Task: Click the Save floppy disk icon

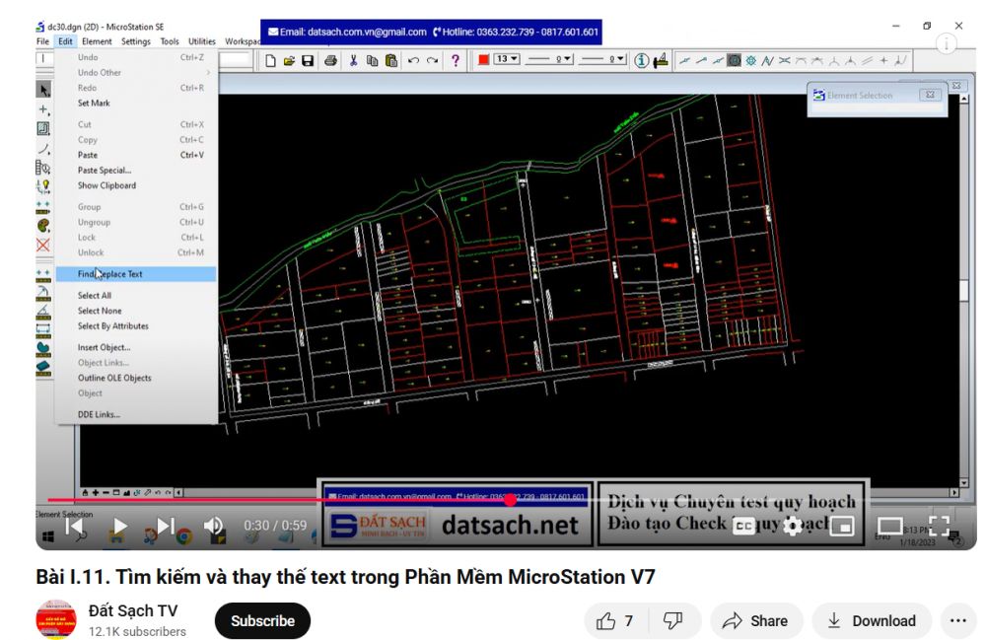Action: pos(308,60)
